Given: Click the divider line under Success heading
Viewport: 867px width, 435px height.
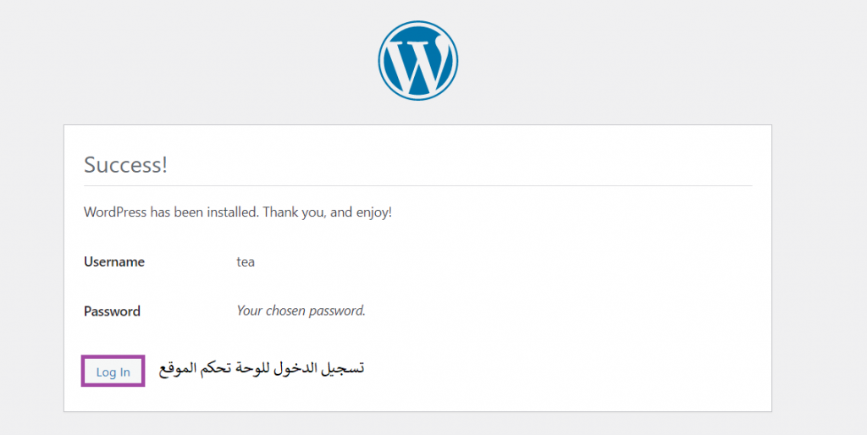Looking at the screenshot, I should [418, 185].
